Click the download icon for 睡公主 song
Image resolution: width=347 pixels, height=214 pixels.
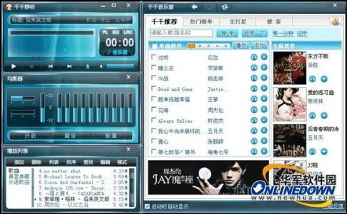tap(264, 68)
